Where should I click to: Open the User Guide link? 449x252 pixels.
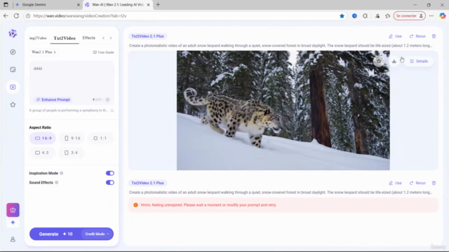coord(103,52)
